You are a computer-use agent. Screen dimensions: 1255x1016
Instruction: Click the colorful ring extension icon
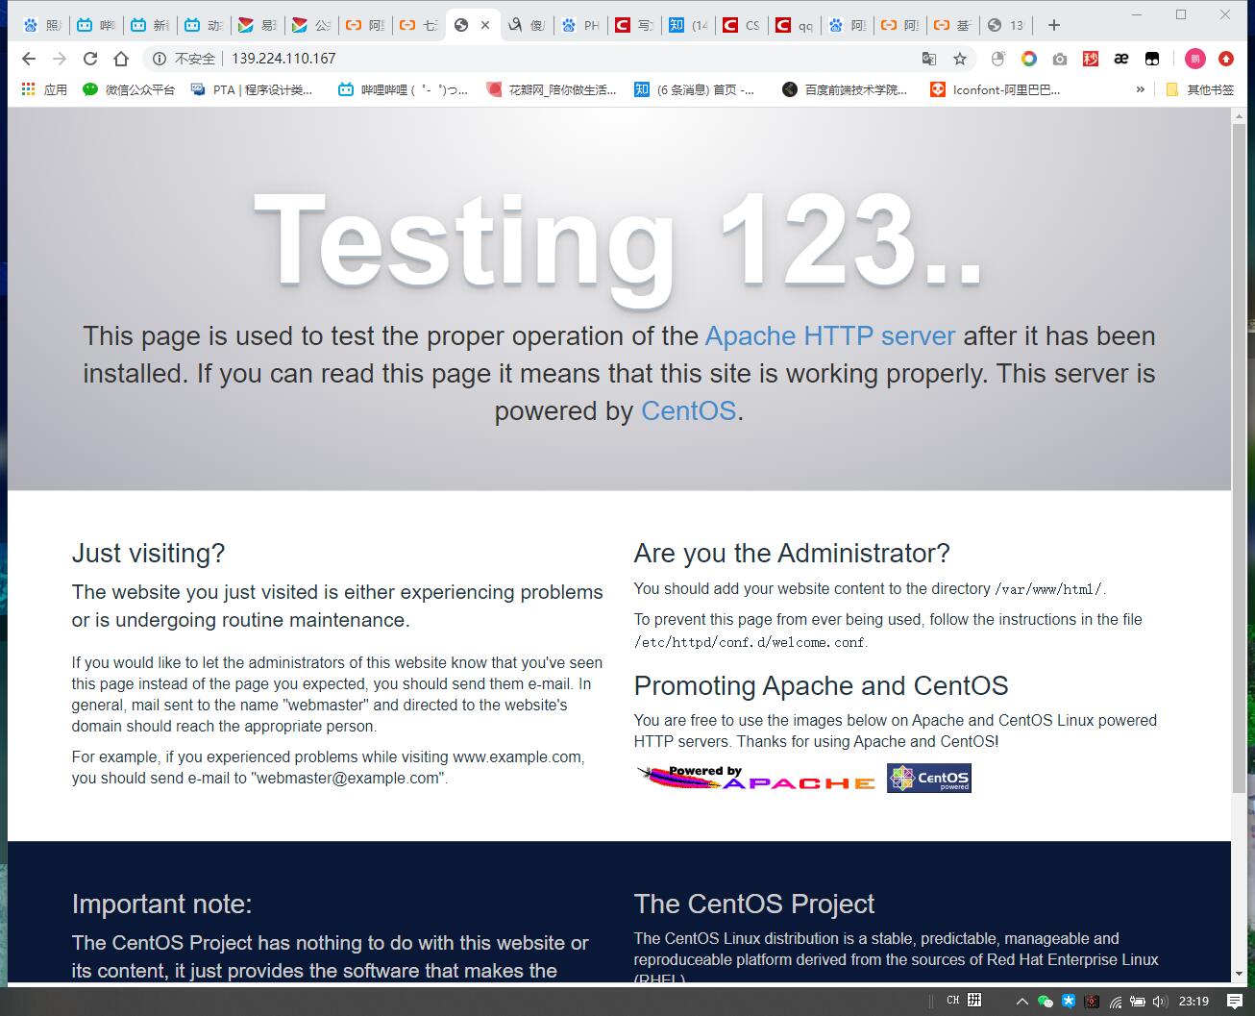(x=1029, y=59)
